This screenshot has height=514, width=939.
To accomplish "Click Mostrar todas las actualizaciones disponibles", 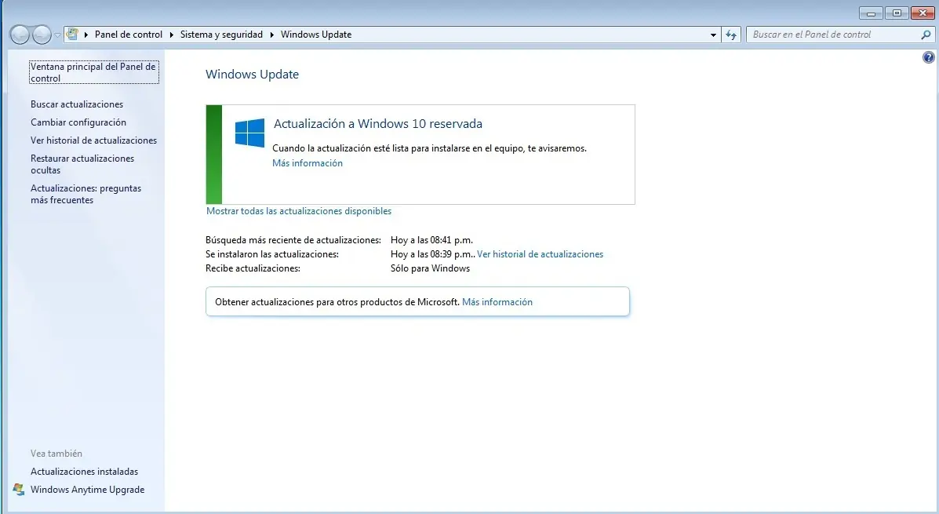I will coord(299,211).
